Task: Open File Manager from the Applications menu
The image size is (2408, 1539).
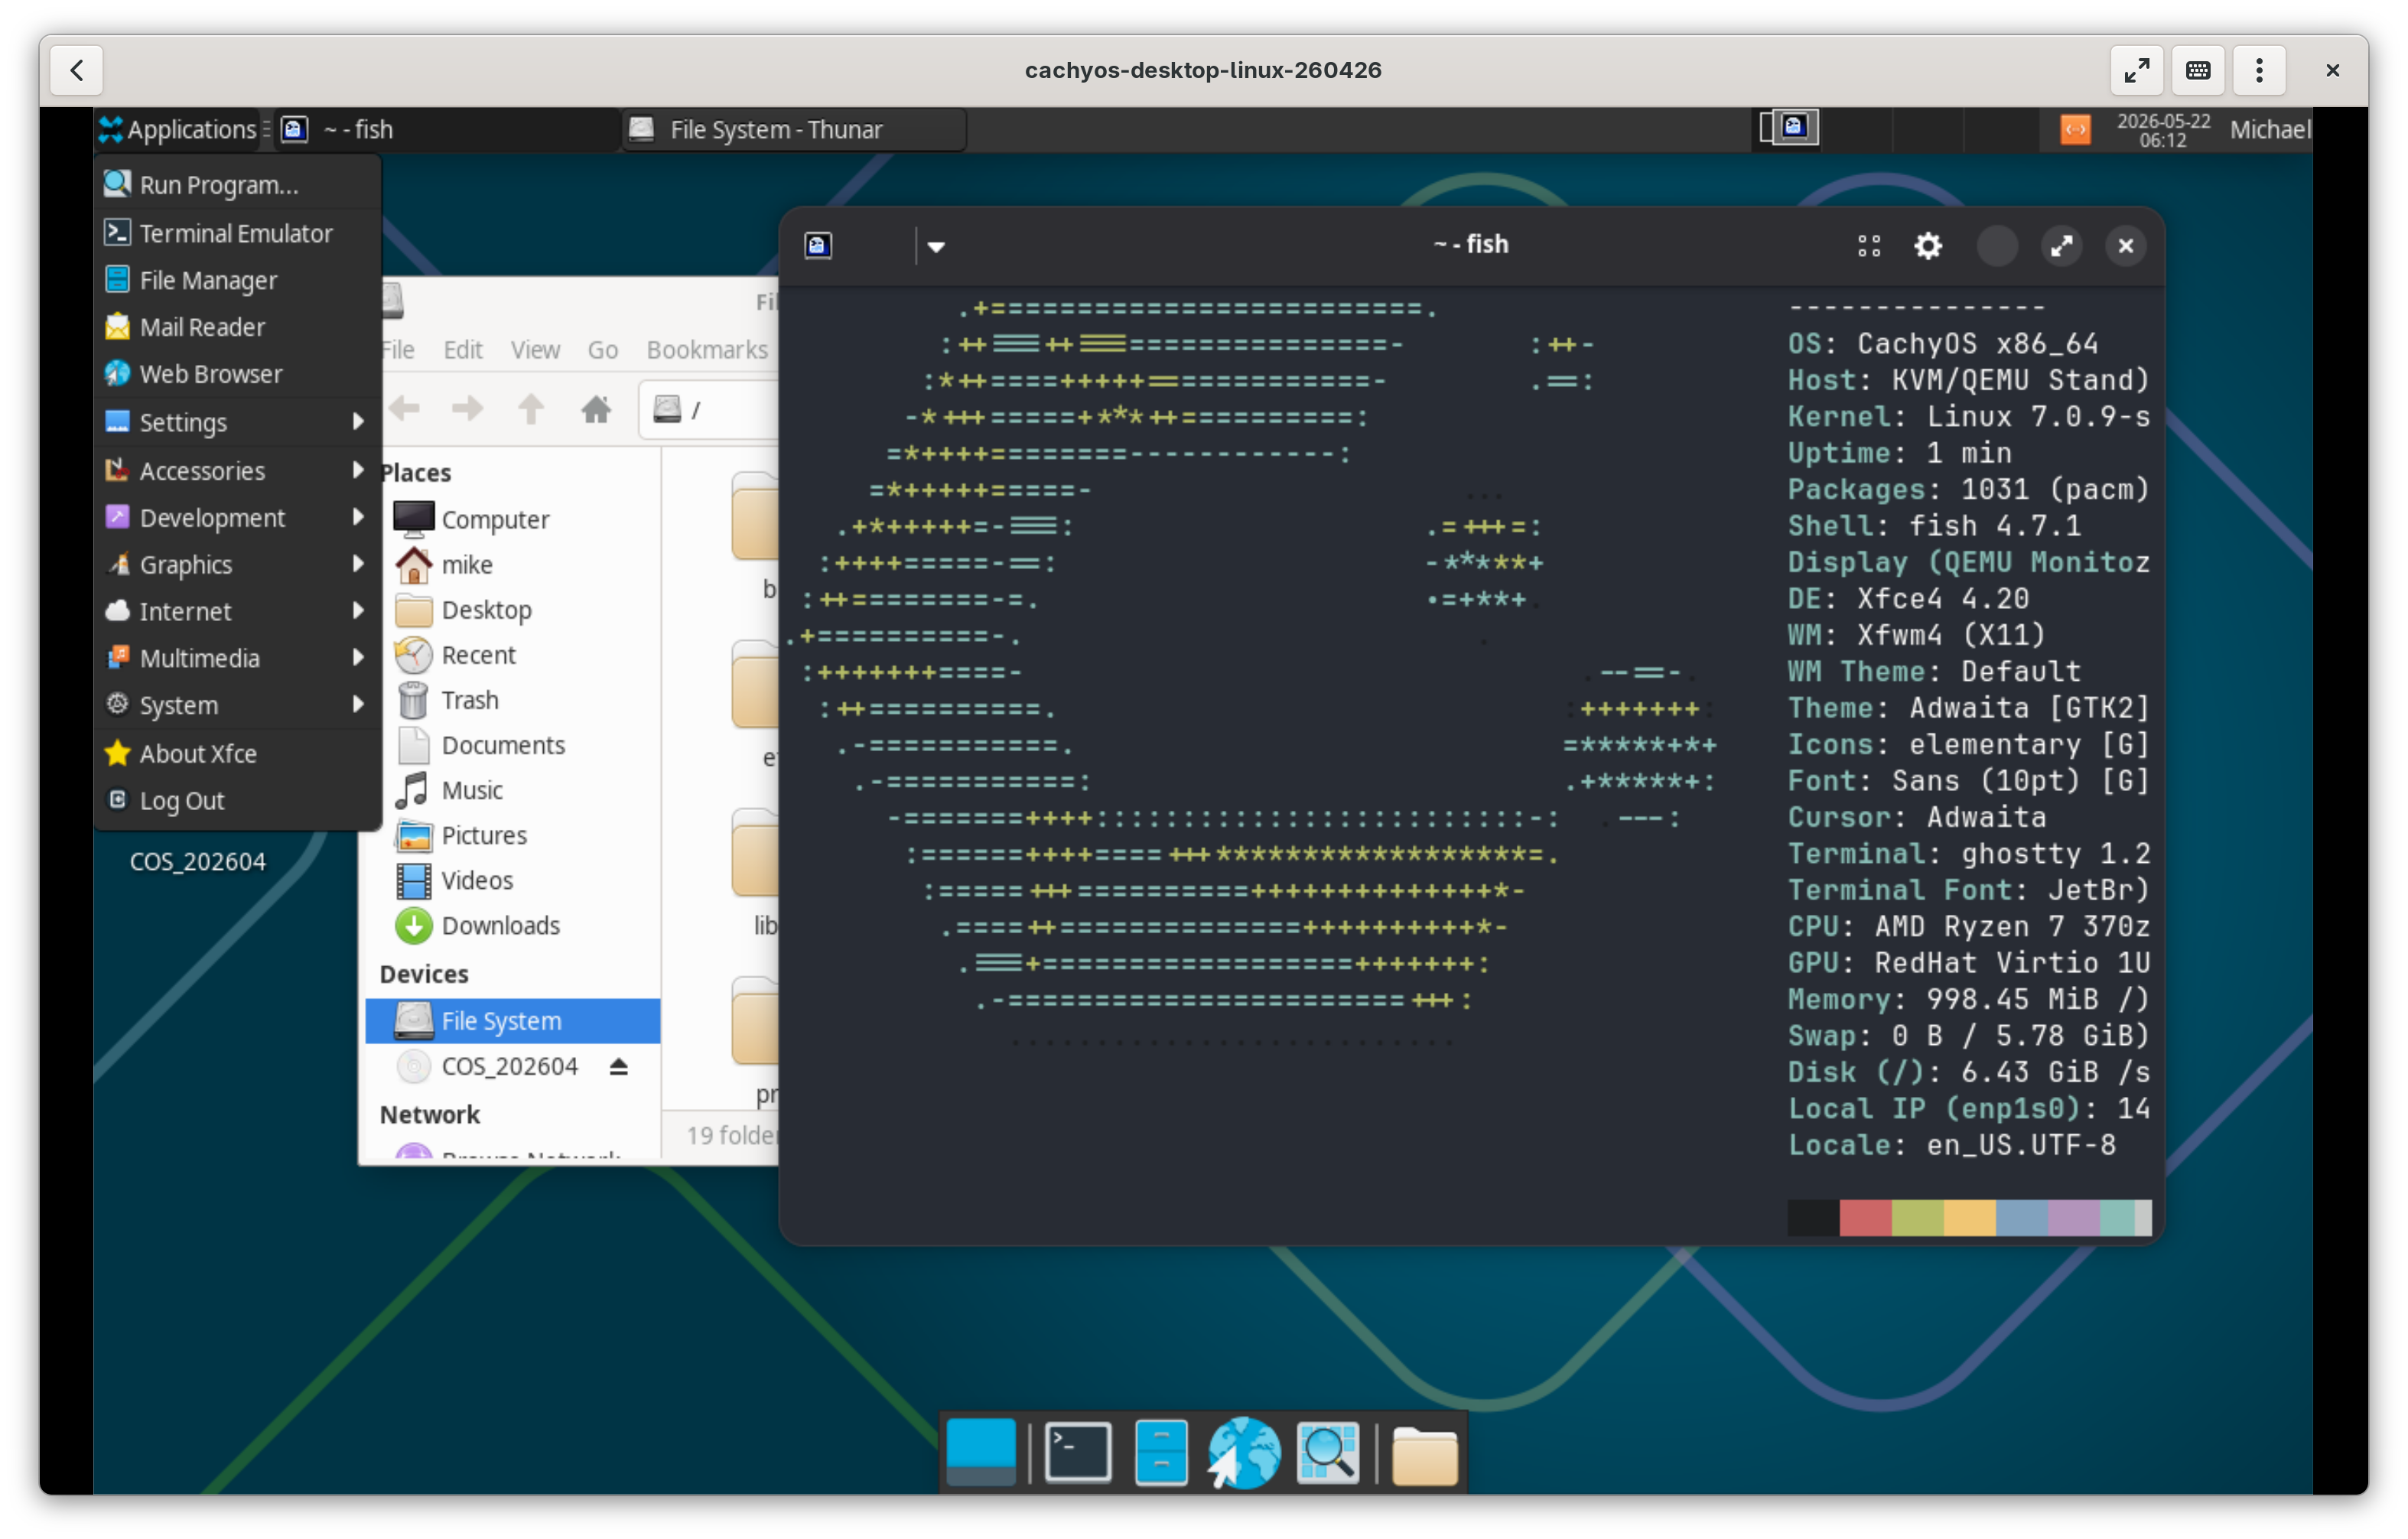Action: 238,280
